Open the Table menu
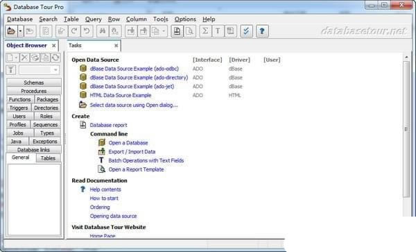Screen dimensions: 416x252 [71, 19]
